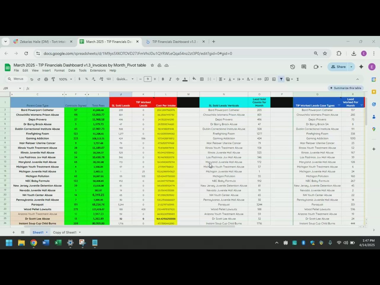
Task: Click Summarize this table button
Action: coord(346,88)
